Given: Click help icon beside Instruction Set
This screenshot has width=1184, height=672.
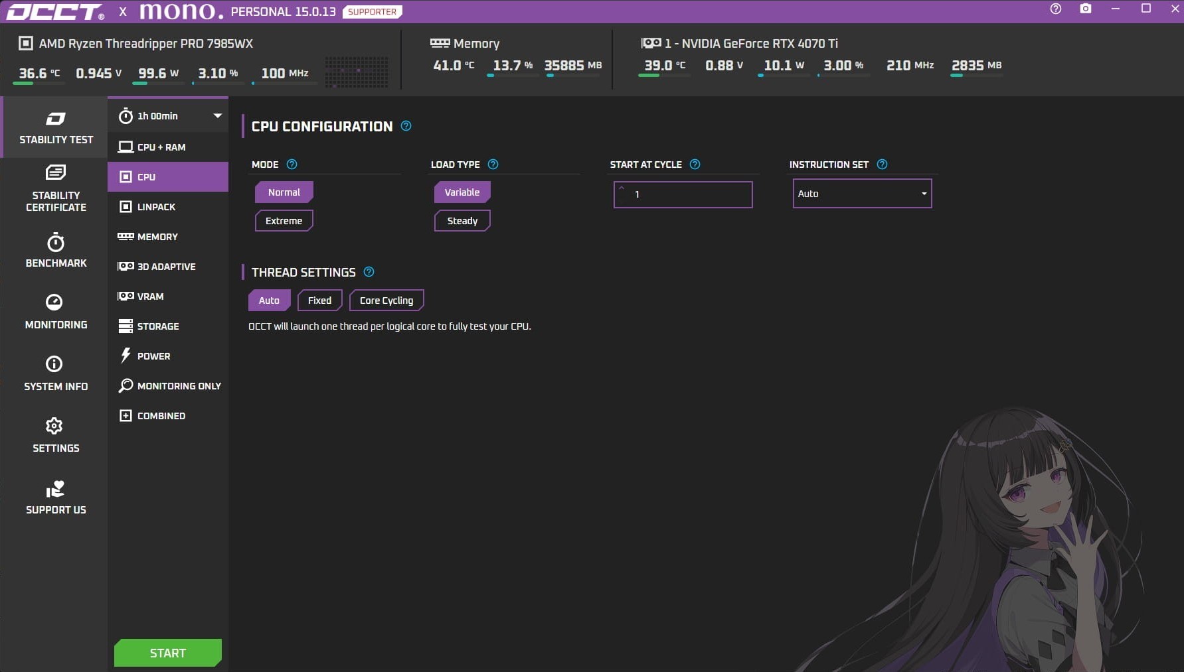Looking at the screenshot, I should 882,165.
